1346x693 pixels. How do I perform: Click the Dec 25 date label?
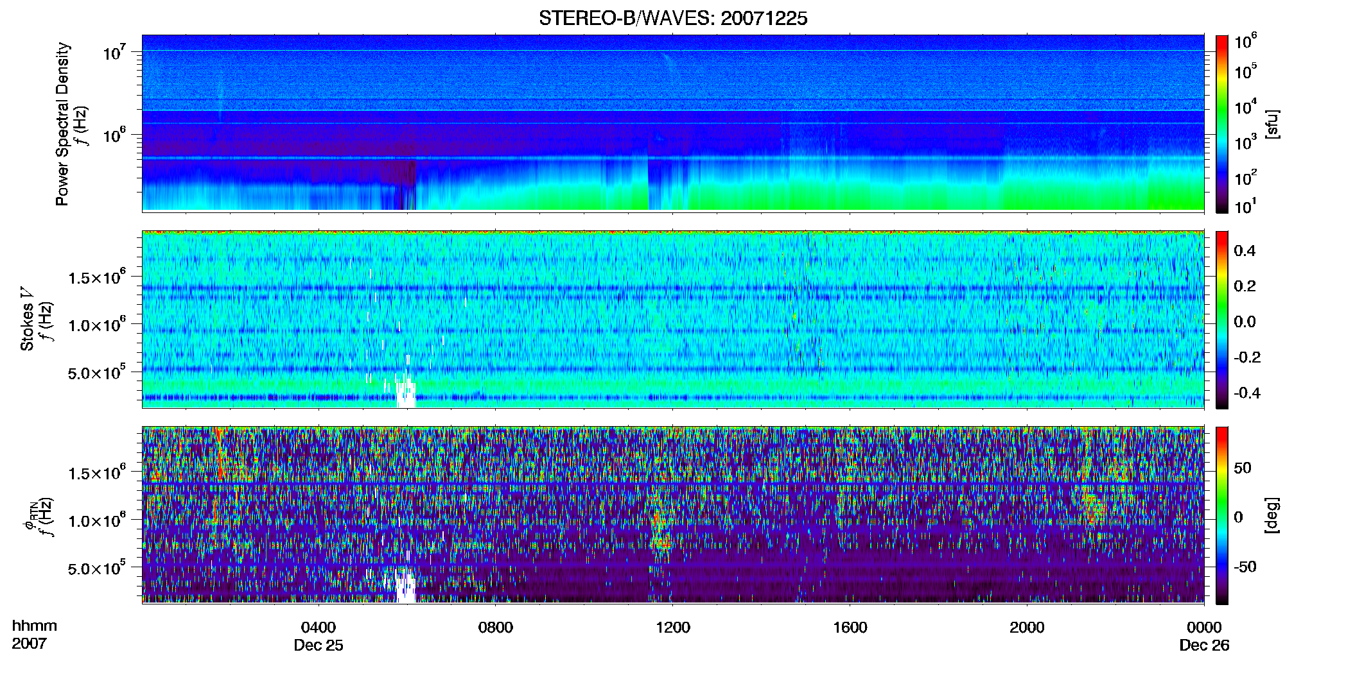[319, 646]
